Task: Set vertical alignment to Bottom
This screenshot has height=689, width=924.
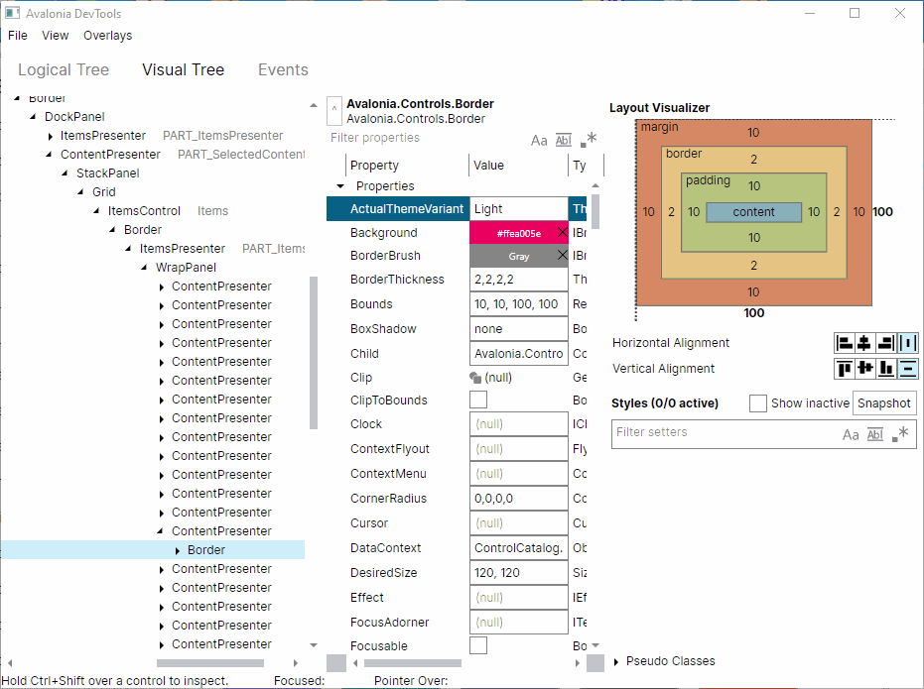Action: 885,369
